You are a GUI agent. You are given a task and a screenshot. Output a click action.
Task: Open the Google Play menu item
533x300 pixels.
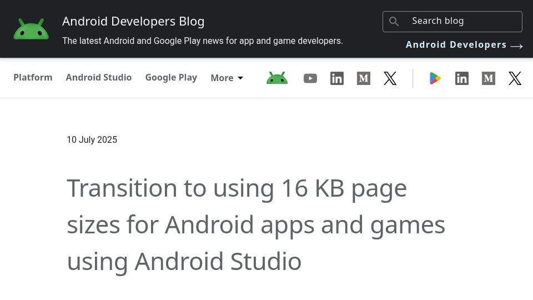pos(171,78)
